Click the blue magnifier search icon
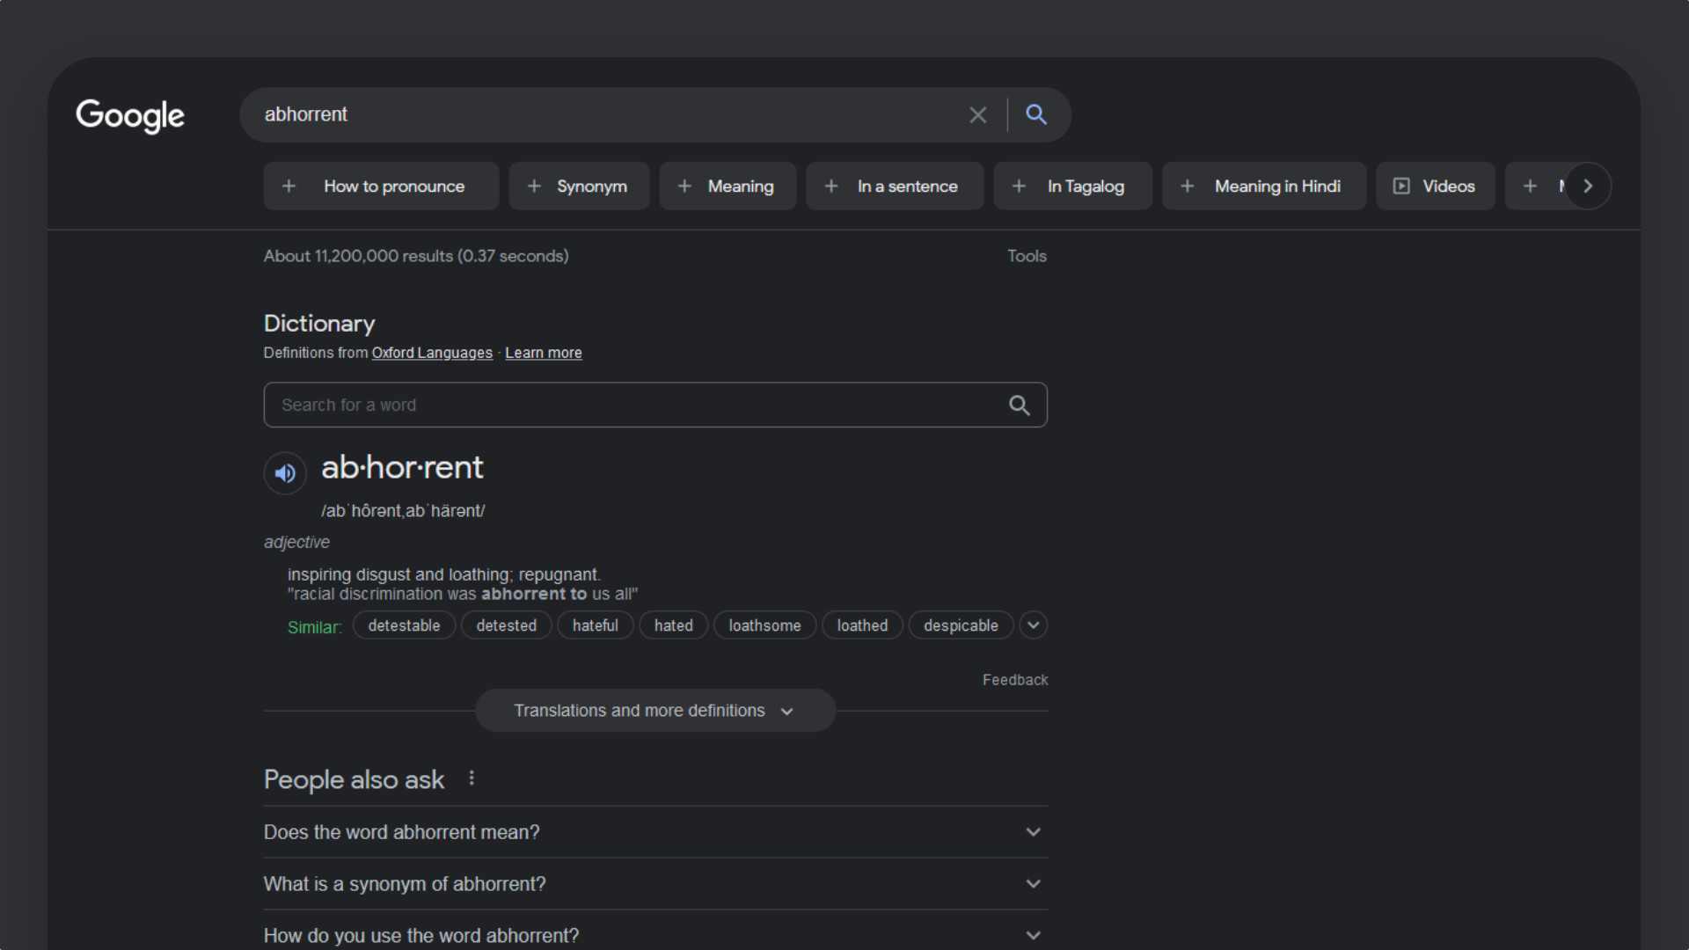This screenshot has width=1689, height=950. point(1036,115)
